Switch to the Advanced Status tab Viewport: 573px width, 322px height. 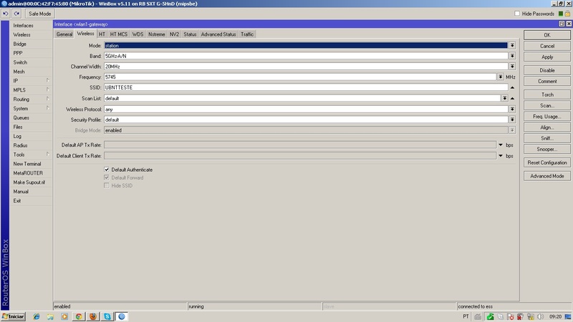(x=218, y=34)
